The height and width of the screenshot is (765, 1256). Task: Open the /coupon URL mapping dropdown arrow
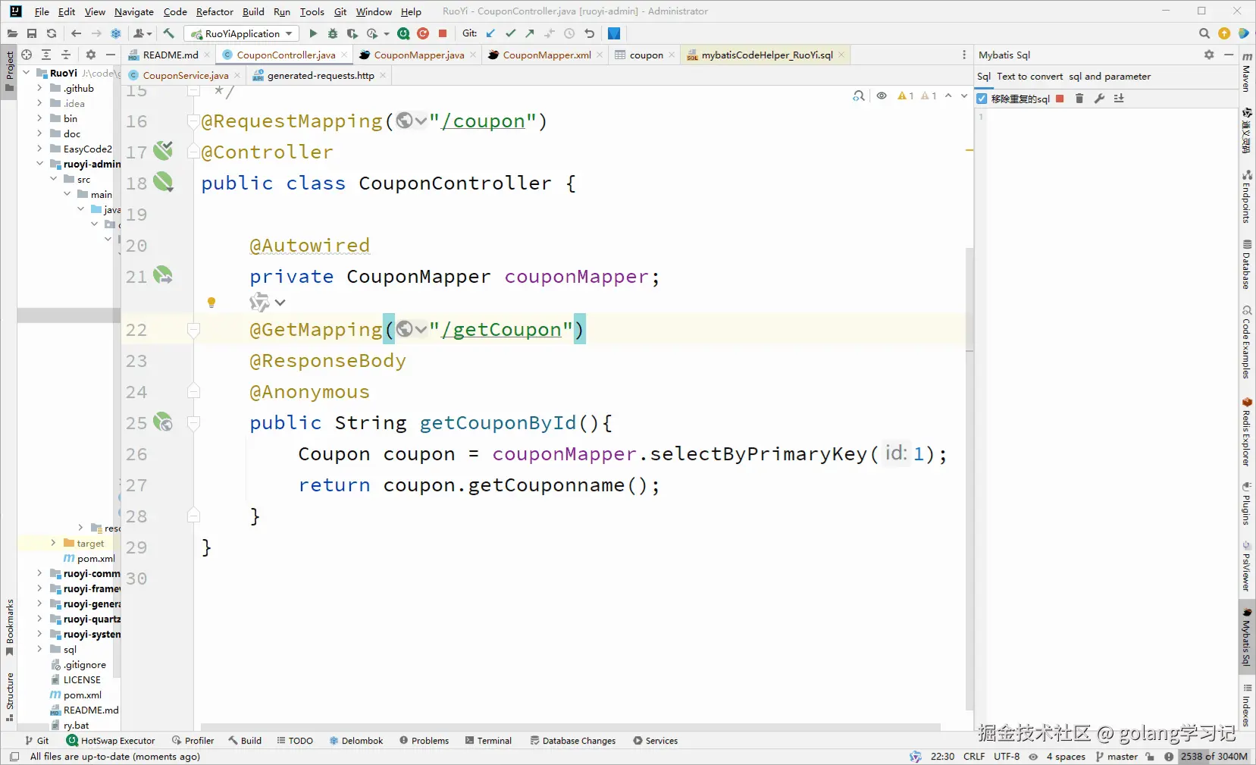tap(421, 121)
